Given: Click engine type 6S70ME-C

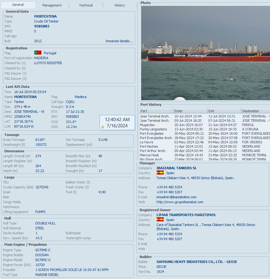Looking at the screenshot, I should click(43, 250).
